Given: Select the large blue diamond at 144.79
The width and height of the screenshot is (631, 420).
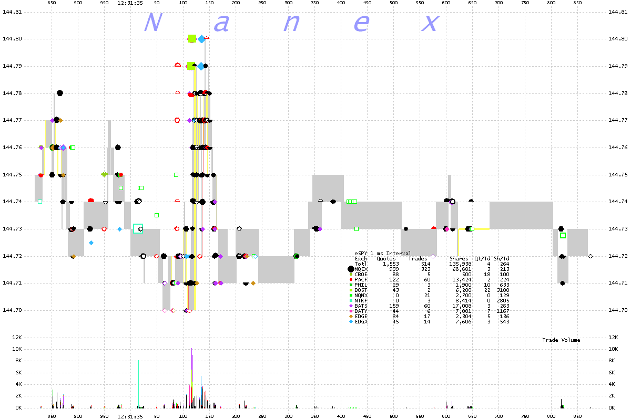Looking at the screenshot, I should coord(200,66).
